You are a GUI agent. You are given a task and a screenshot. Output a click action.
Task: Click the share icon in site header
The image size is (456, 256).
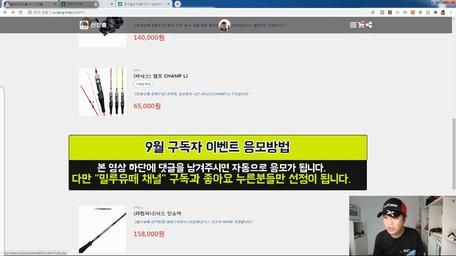[x=369, y=25]
